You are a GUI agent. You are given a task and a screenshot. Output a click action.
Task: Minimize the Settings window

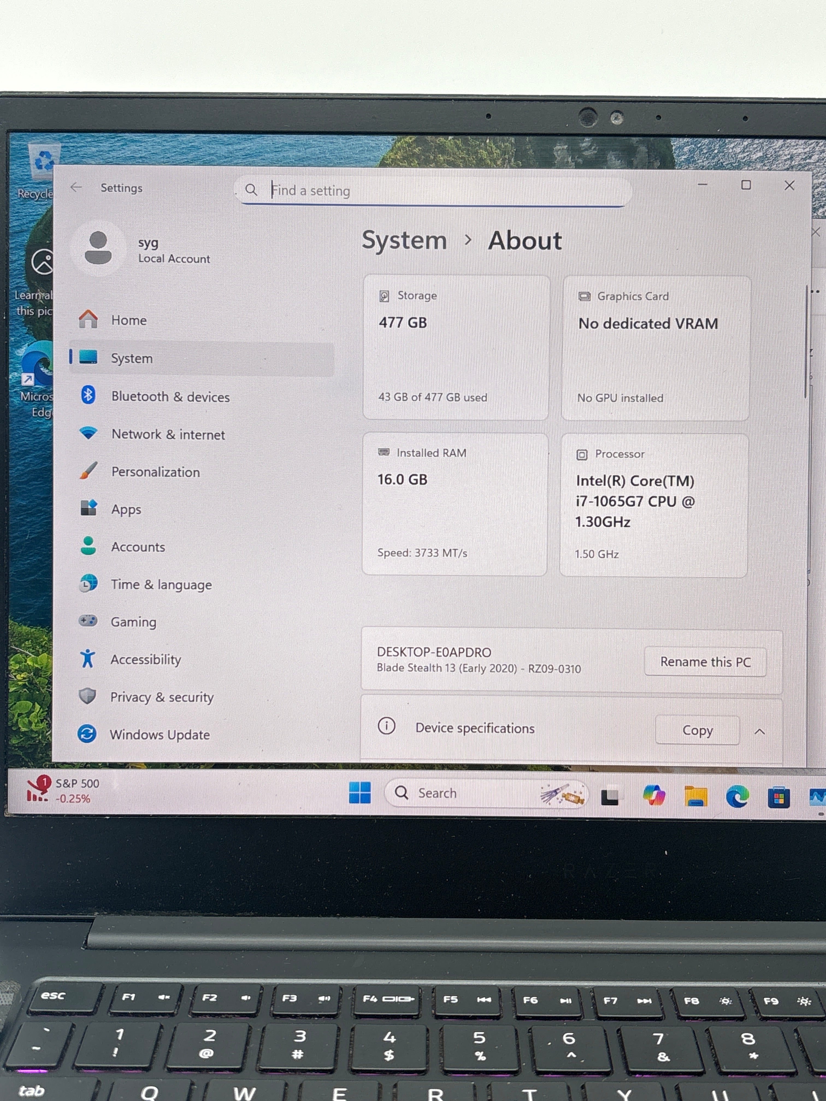(703, 185)
